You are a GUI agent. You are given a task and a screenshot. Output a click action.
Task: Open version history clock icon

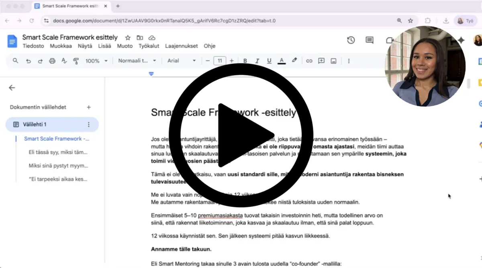click(351, 40)
